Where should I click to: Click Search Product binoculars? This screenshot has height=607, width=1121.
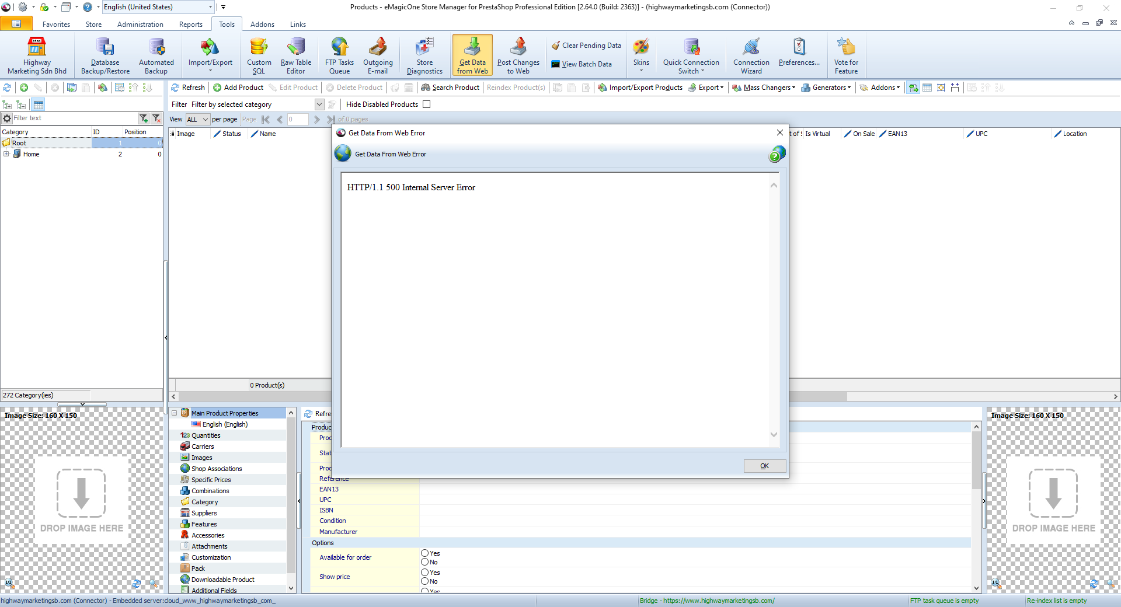coord(450,88)
